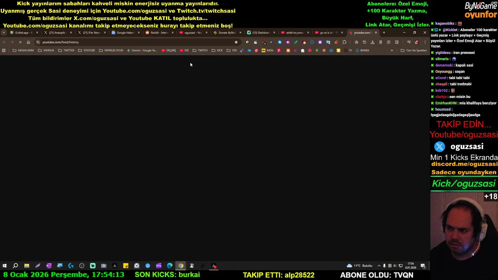Open a new Chrome tab

point(384,33)
